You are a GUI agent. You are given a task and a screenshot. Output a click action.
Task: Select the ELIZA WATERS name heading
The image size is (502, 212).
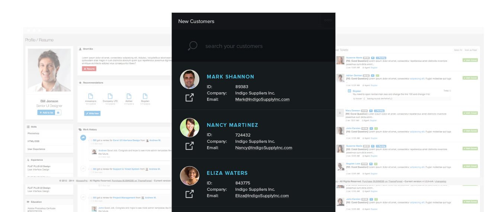(x=227, y=173)
